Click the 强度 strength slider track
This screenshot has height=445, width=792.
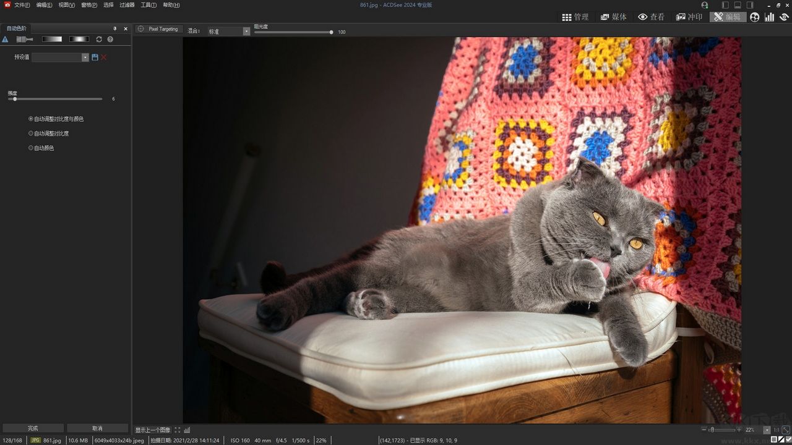coord(59,99)
